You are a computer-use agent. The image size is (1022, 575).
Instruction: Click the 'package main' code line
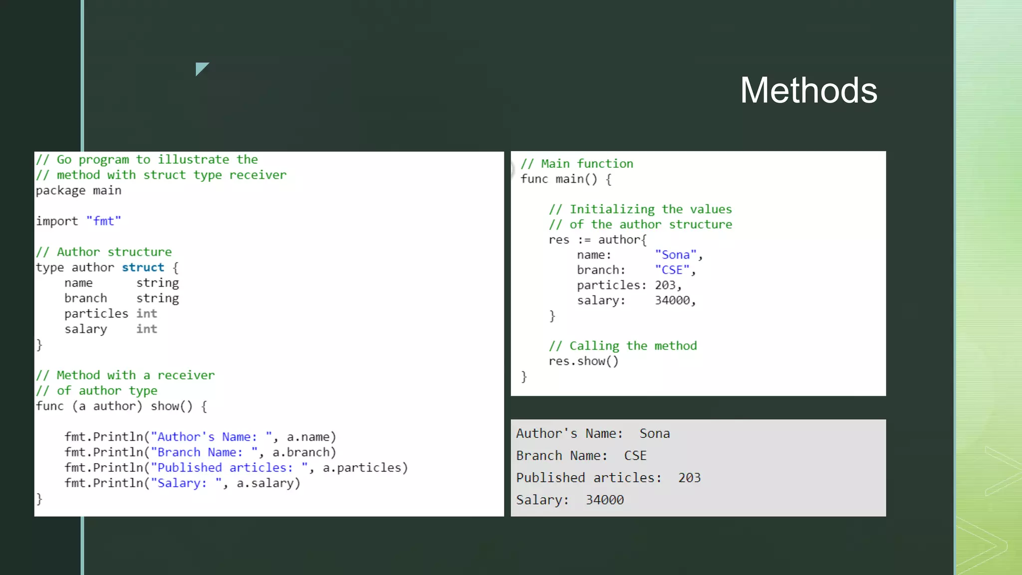78,191
